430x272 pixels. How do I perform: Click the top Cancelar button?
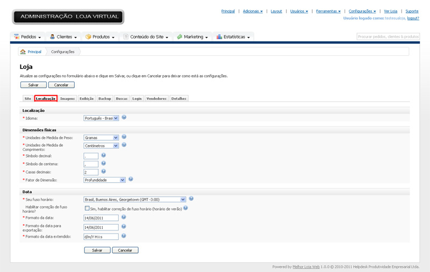click(61, 85)
